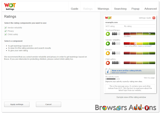The image size is (161, 114).
Task: Click 'Add your comment' link
Action: 119,73
